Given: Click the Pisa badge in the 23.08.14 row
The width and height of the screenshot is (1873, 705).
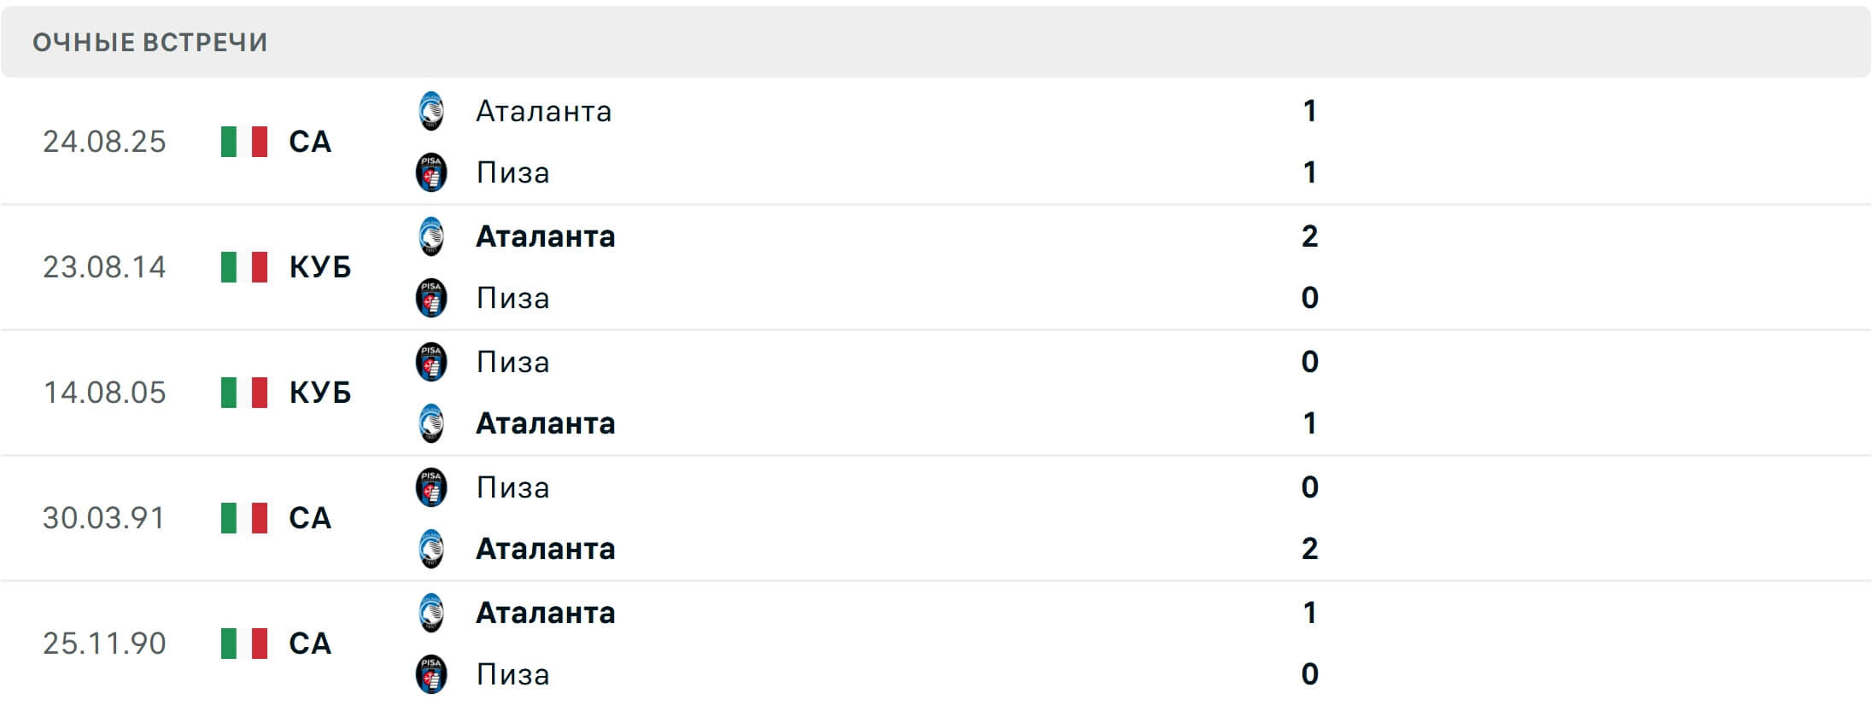Looking at the screenshot, I should click(431, 299).
